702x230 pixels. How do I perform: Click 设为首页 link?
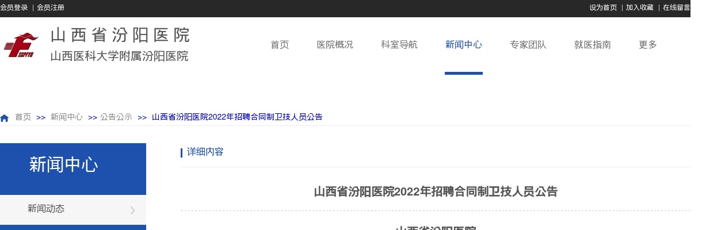pyautogui.click(x=603, y=7)
